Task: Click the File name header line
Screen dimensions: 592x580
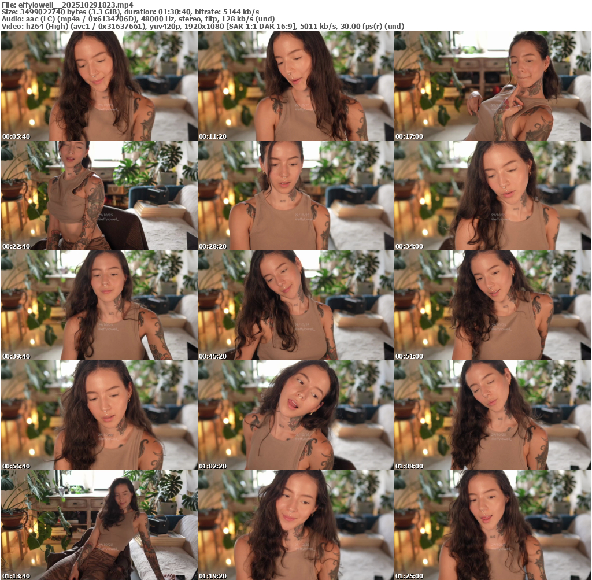Action: click(68, 5)
